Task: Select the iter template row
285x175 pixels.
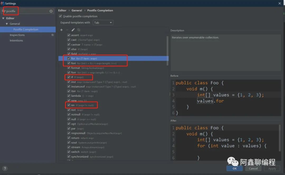Action: pos(113,91)
